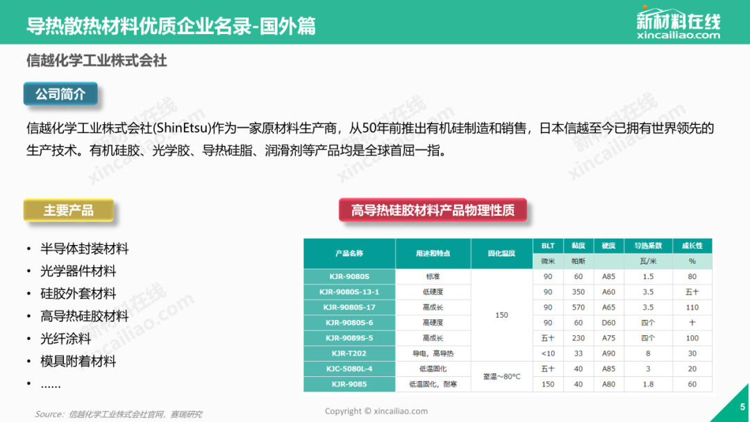
Task: Click the product cell KJR-9080S
Action: [349, 276]
